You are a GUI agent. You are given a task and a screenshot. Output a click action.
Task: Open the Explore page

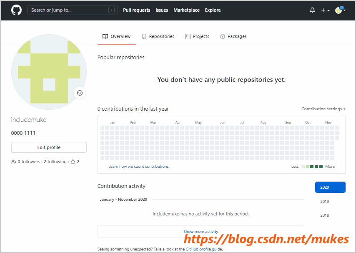pyautogui.click(x=213, y=10)
